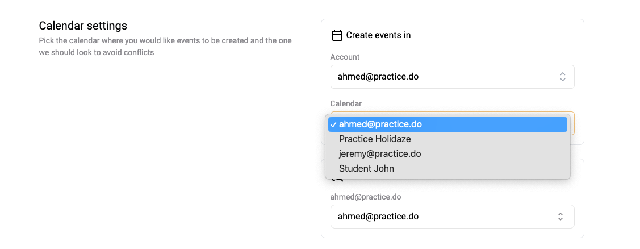This screenshot has width=640, height=249.
Task: Click the partially hidden icon below the dropdown list
Action: pos(337,180)
